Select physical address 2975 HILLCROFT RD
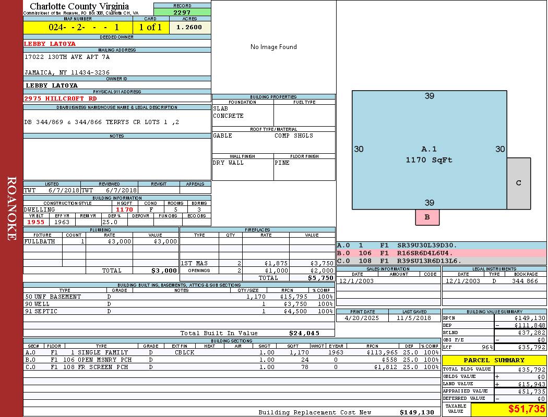 coord(61,99)
